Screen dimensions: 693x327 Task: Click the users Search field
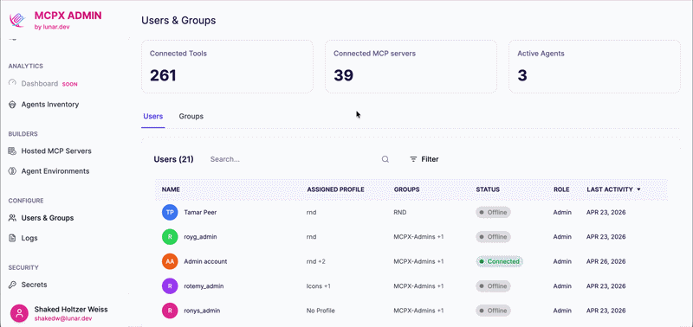(299, 159)
